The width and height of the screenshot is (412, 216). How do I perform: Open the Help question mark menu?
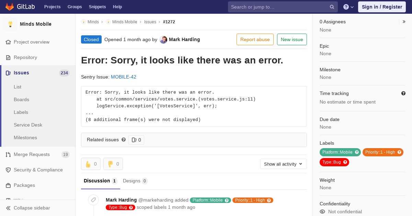(x=348, y=7)
